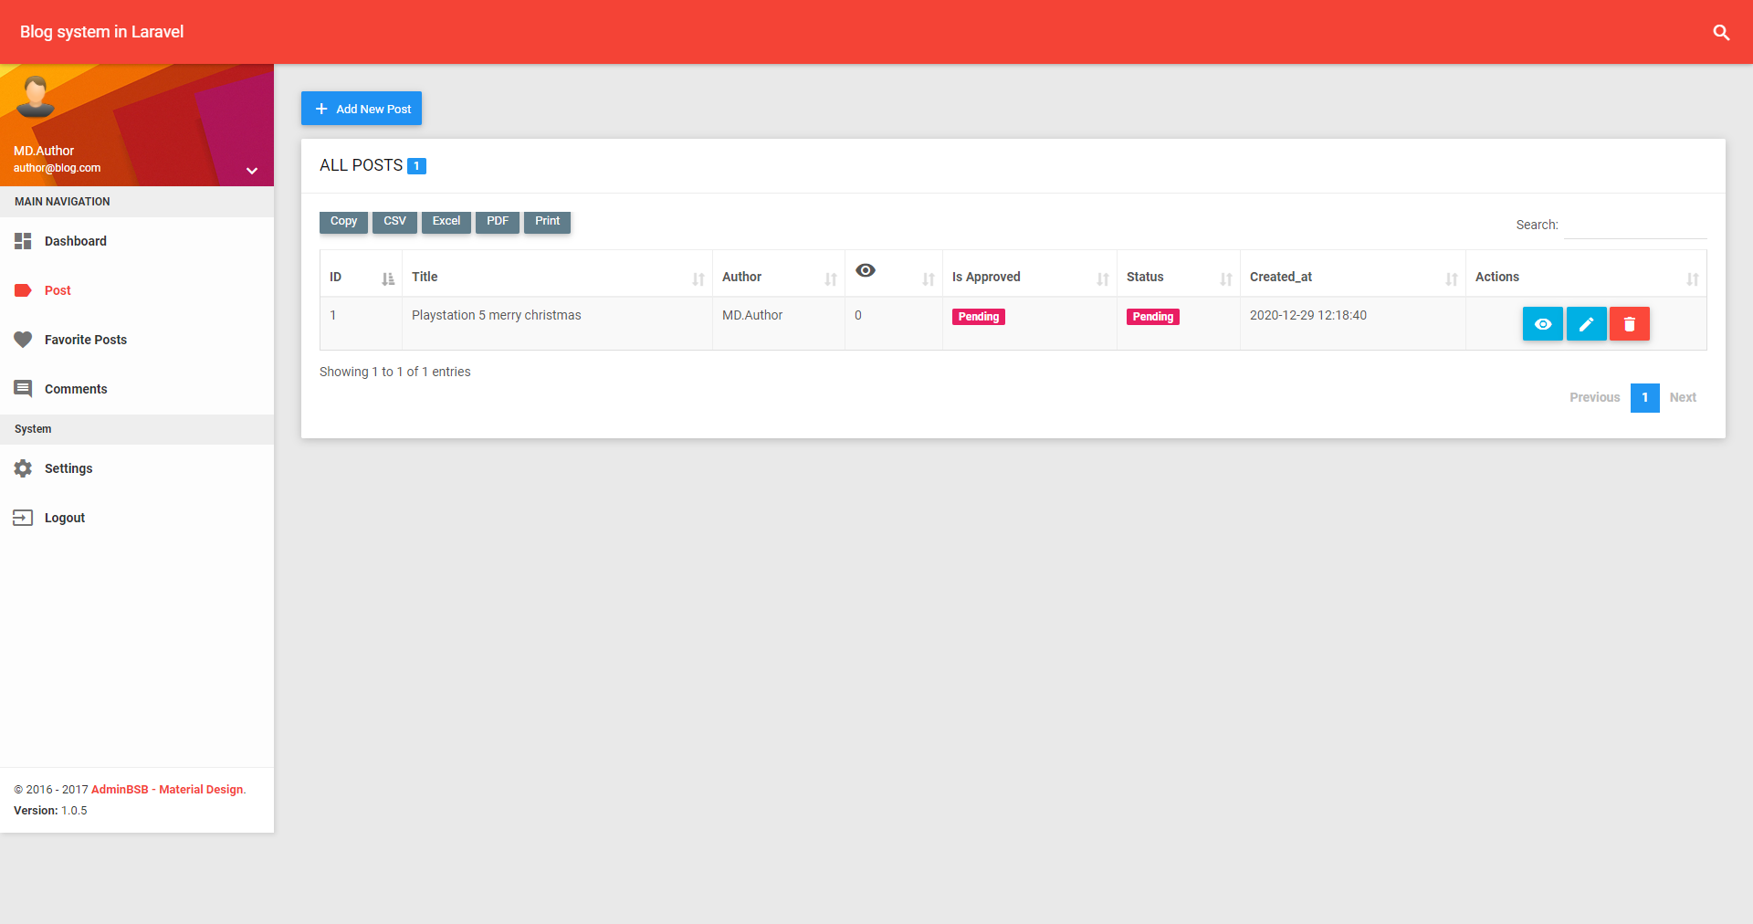Focus the table Search input field
Screen dimensions: 1753x924
1635,225
